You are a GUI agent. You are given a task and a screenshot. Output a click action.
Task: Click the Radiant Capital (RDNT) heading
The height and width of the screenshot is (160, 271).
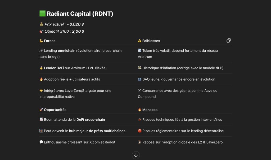point(80,14)
